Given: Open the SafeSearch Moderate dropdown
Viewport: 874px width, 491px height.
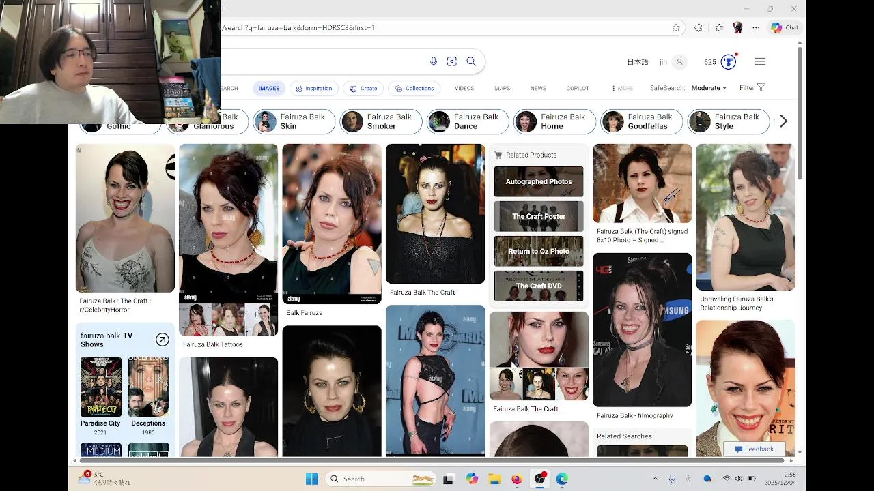Looking at the screenshot, I should coord(709,88).
